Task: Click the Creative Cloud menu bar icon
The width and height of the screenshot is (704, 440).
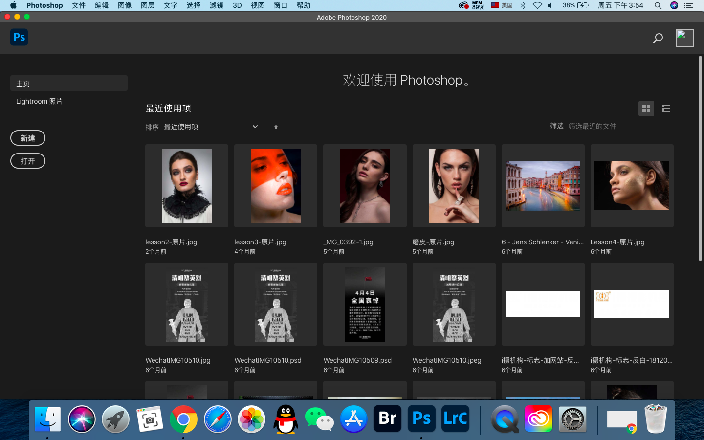Action: (x=463, y=5)
